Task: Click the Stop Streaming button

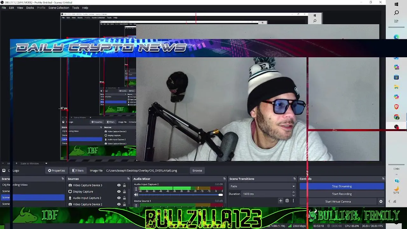Action: click(x=342, y=186)
